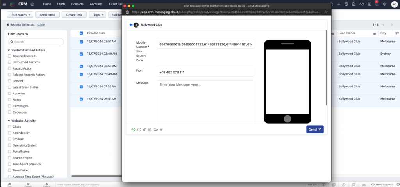Click the blue back arrow in messaging window
This screenshot has height=187, width=400.
pos(131,25)
